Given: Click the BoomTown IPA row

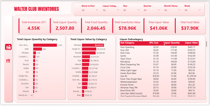Looking at the screenshot, I should click(x=159, y=90).
